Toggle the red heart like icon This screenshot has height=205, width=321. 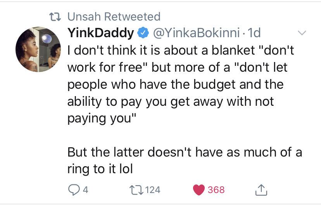pos(199,189)
